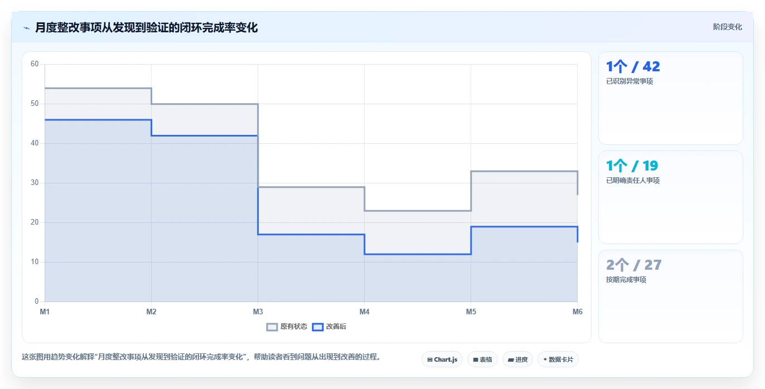Viewport: 765px width, 389px height.
Task: Click the value 1个 / 19
Action: 632,166
